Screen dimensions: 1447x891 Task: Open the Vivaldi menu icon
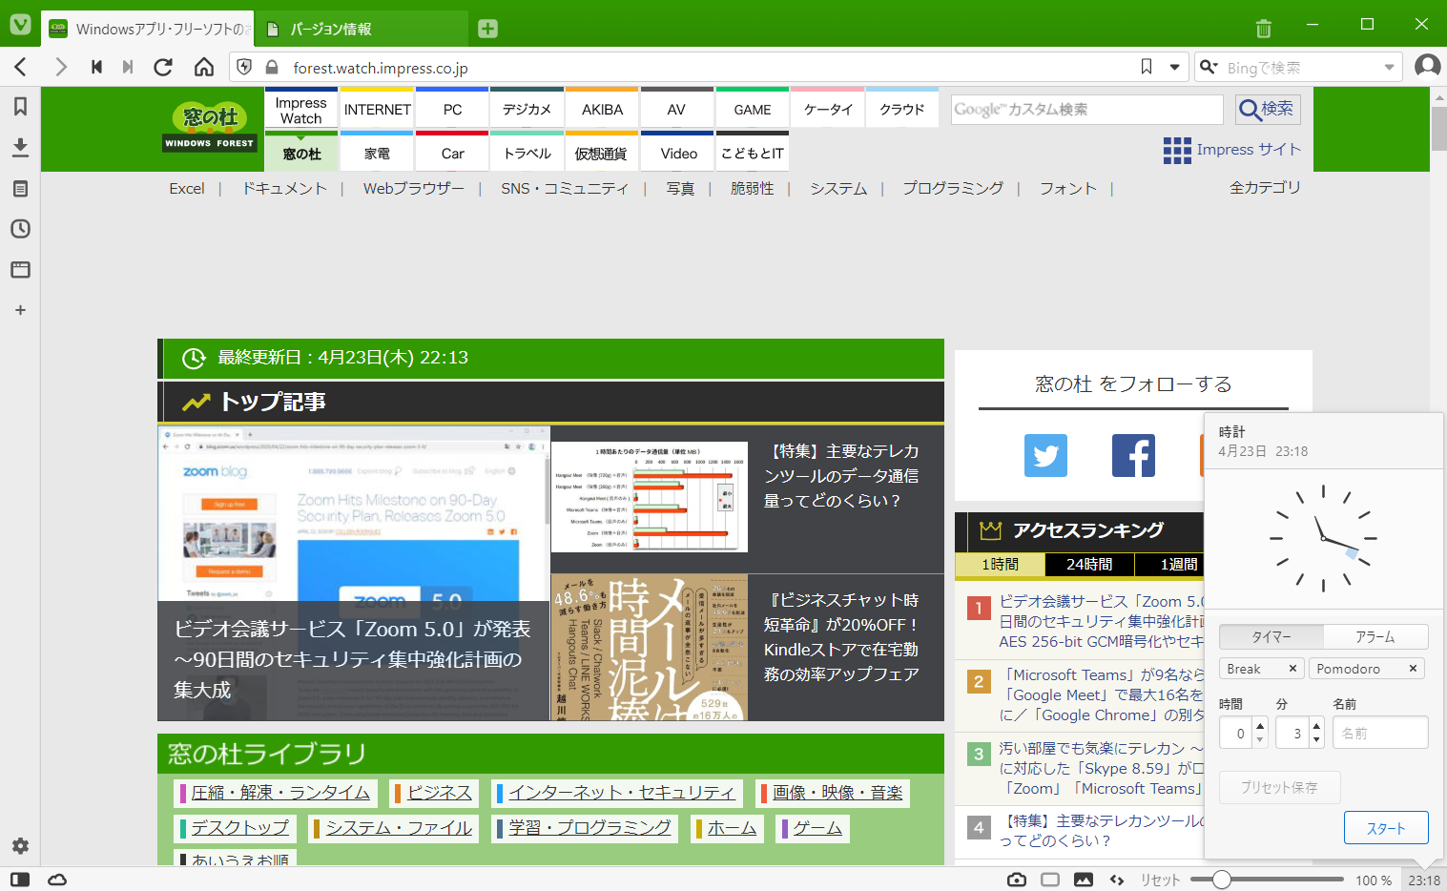coord(20,26)
